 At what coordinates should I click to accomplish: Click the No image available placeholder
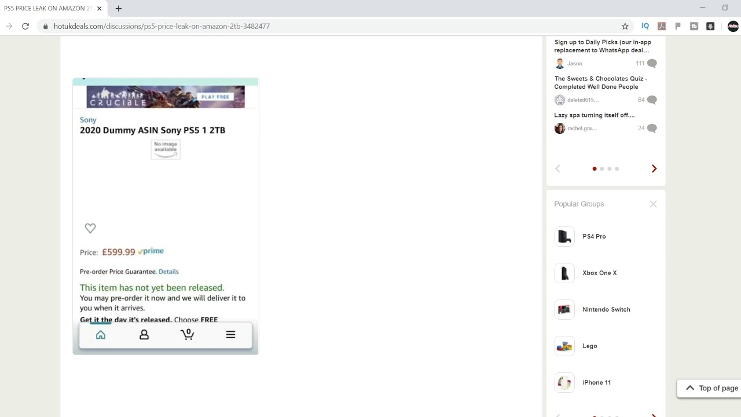pyautogui.click(x=166, y=149)
